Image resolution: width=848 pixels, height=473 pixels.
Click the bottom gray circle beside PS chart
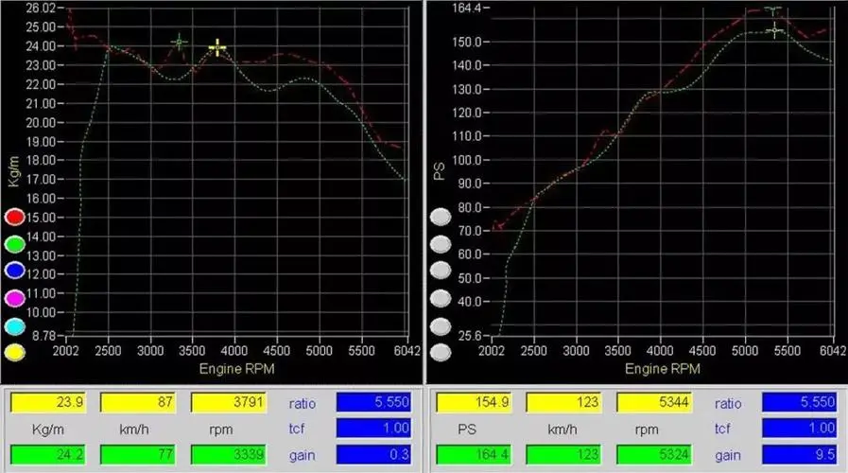441,353
